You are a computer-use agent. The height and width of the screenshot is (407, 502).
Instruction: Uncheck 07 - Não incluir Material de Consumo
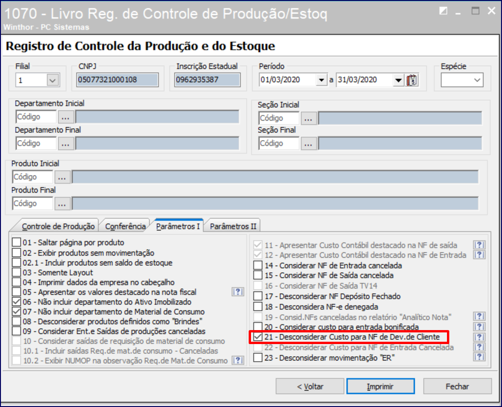(17, 311)
